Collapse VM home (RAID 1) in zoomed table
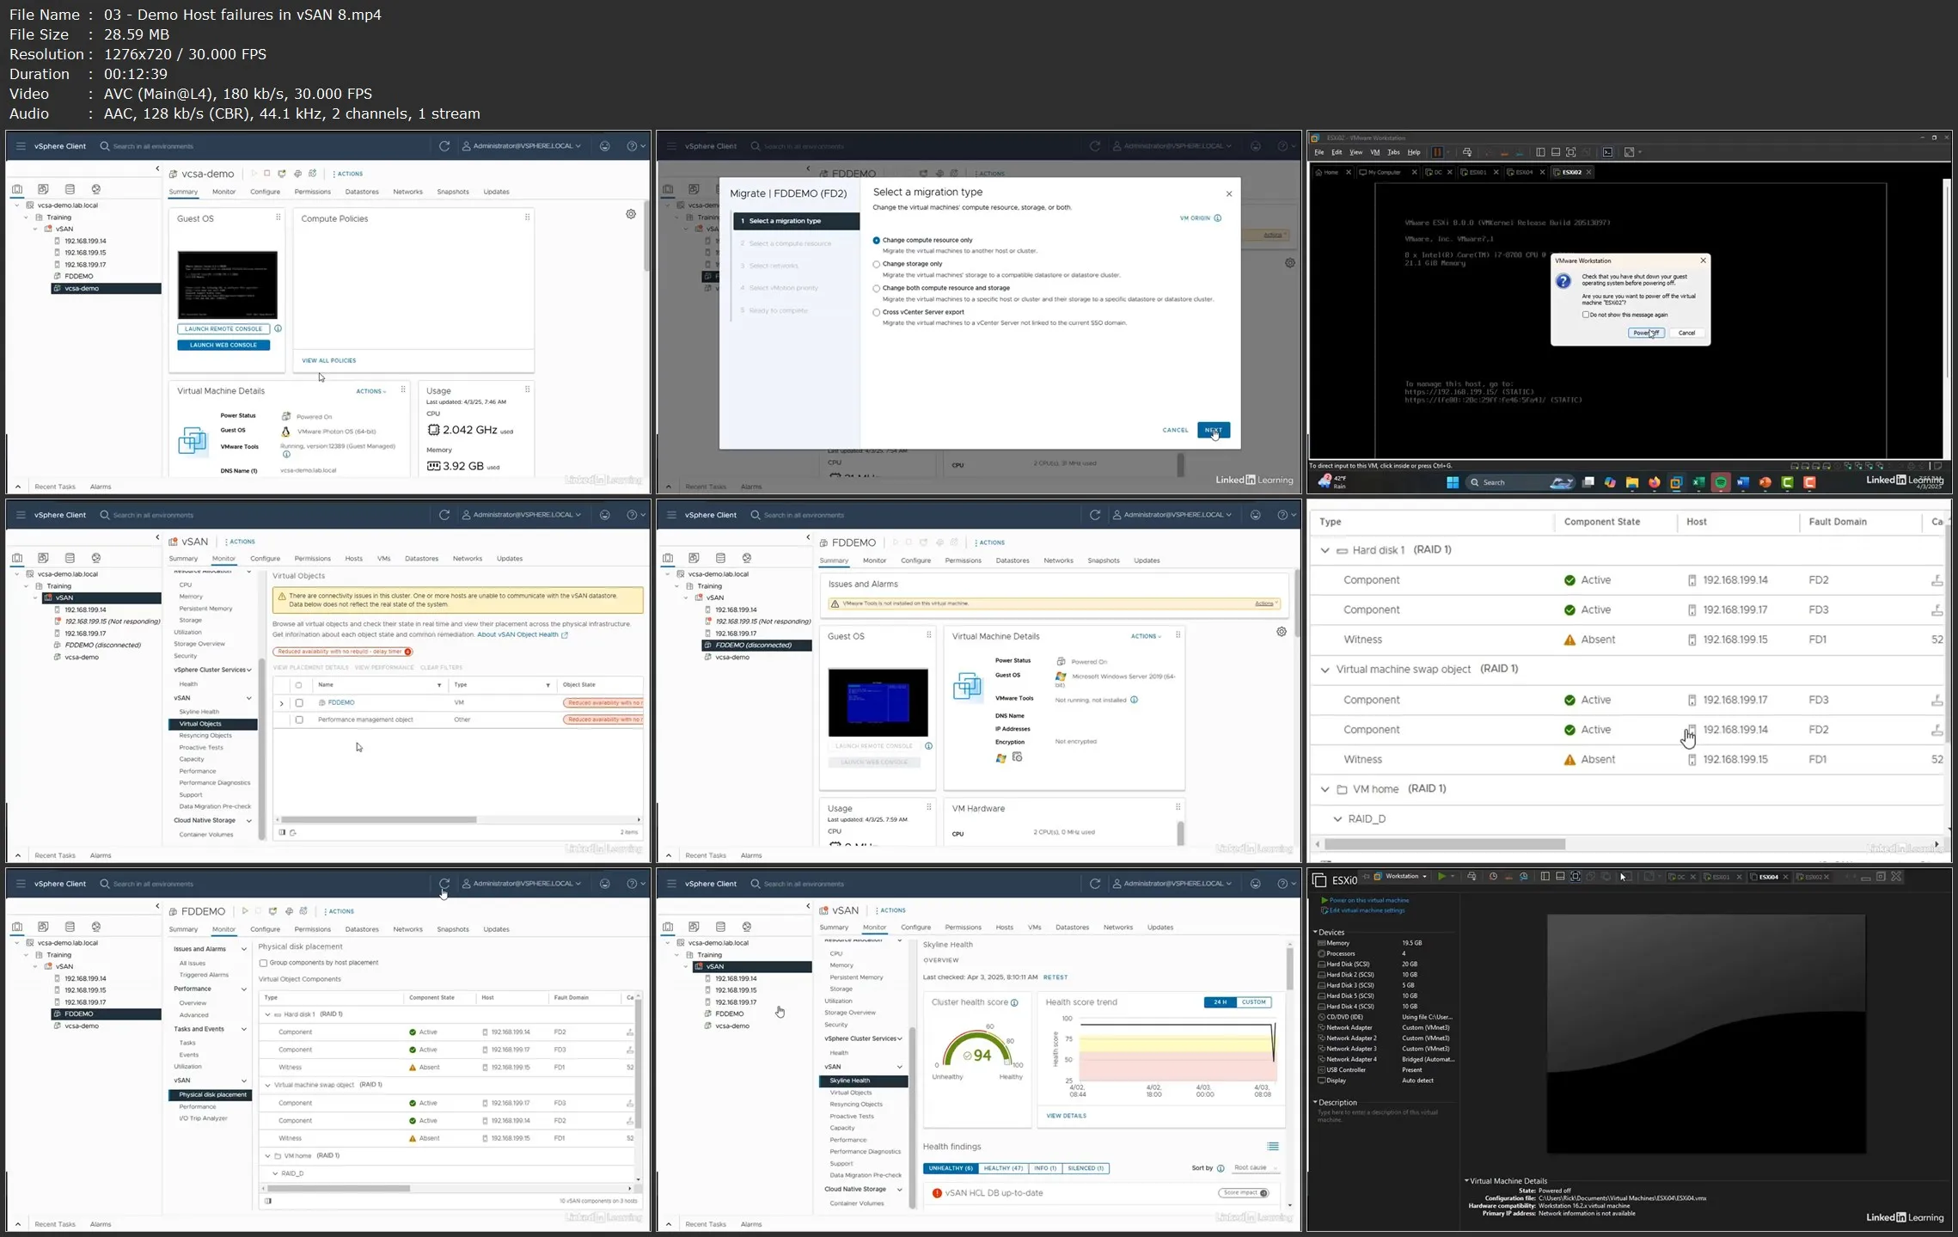 pyautogui.click(x=1325, y=789)
